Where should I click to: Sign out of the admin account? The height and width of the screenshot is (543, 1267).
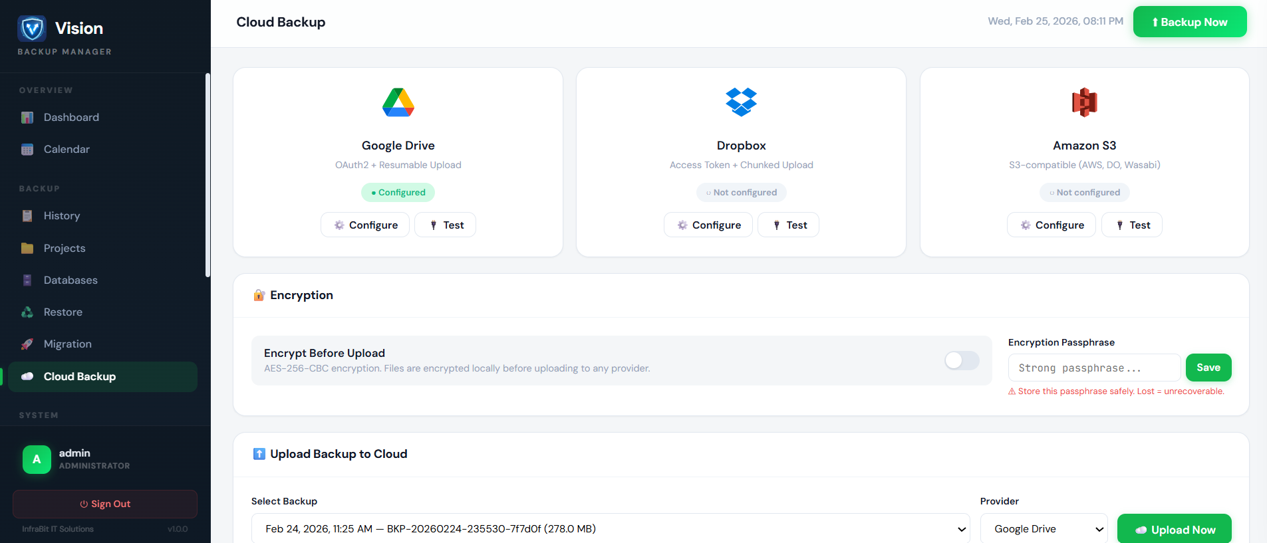pos(105,504)
